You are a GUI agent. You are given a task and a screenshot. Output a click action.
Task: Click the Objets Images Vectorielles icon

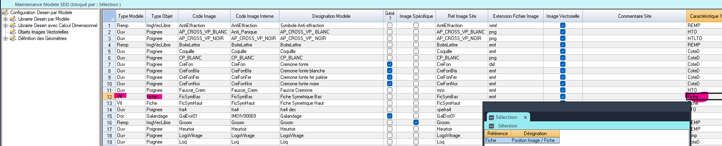click(13, 32)
